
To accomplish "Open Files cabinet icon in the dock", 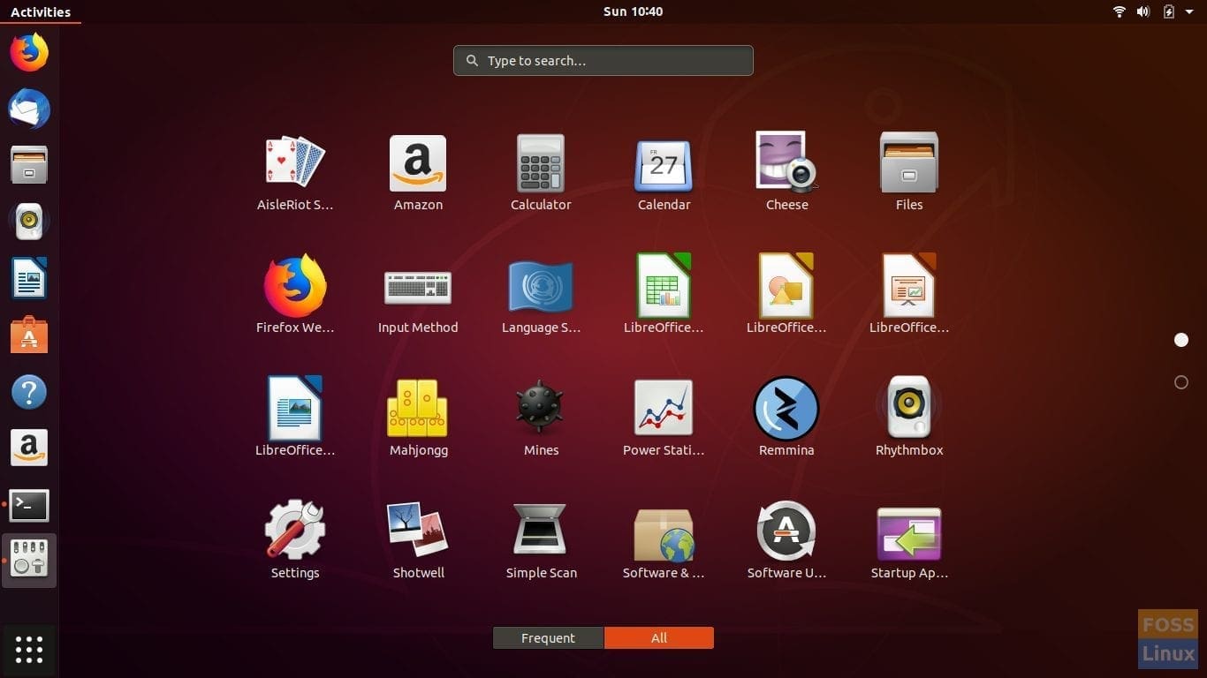I will click(x=29, y=165).
